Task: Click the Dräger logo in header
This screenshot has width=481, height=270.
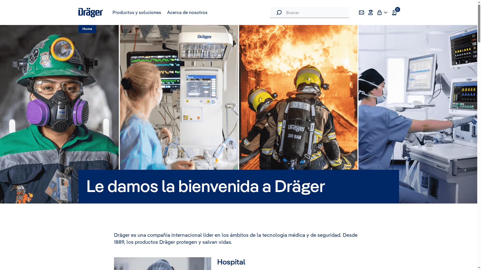Action: pos(90,12)
